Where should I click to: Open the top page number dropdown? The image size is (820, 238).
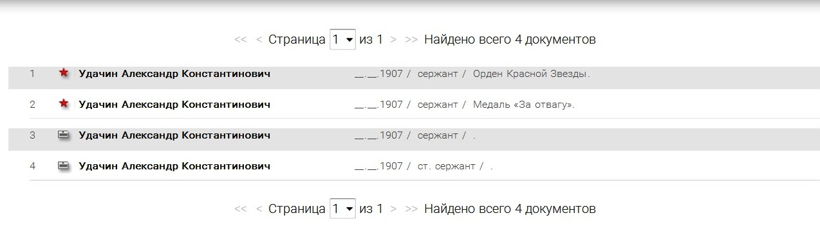[x=342, y=39]
